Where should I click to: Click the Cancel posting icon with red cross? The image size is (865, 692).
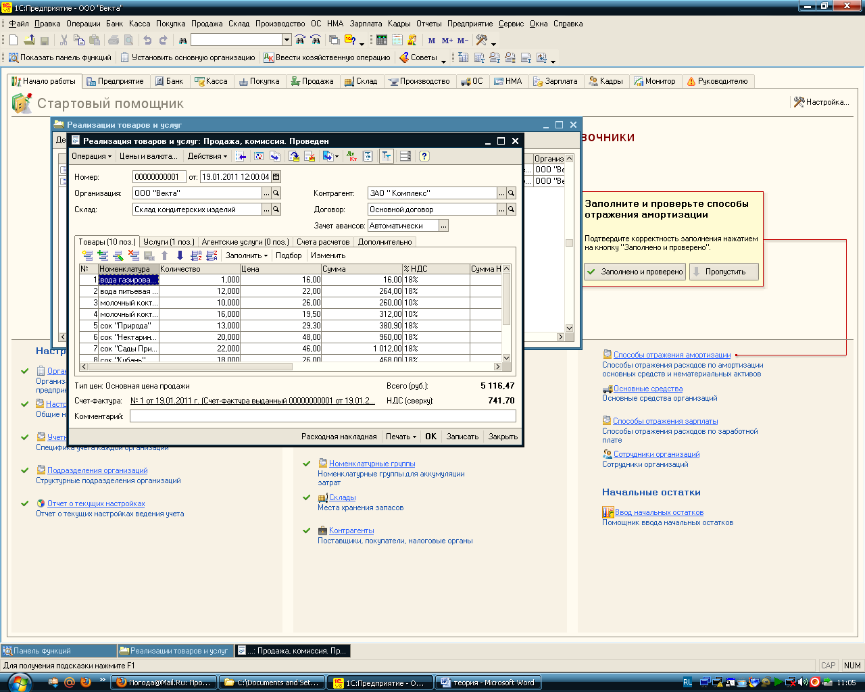pyautogui.click(x=310, y=156)
